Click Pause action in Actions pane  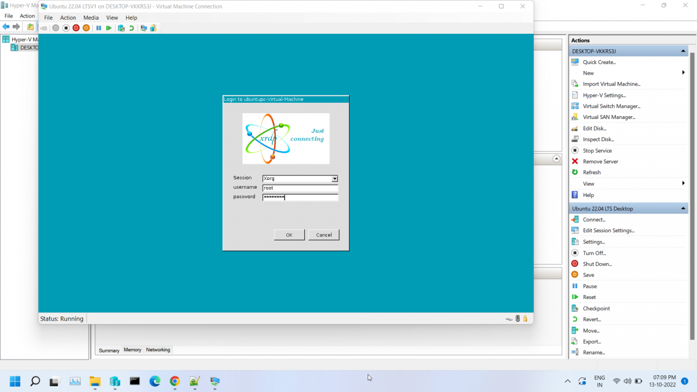(590, 286)
